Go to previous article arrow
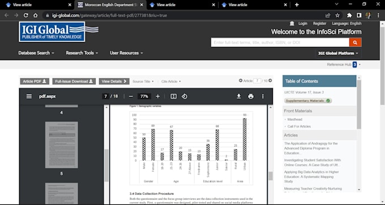The height and width of the screenshot is (205, 385). point(241,80)
